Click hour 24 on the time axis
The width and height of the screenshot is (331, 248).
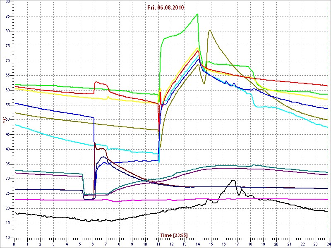pos(328,244)
